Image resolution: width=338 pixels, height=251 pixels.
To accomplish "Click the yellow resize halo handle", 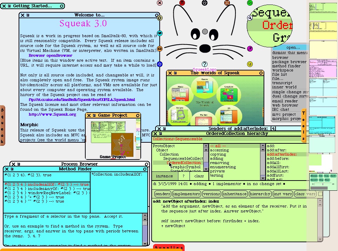I will tap(250, 64).
